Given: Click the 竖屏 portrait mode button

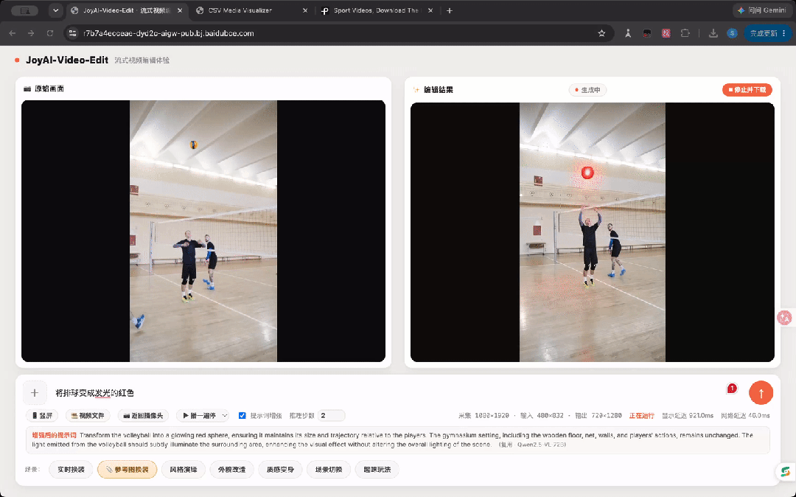Looking at the screenshot, I should [43, 415].
